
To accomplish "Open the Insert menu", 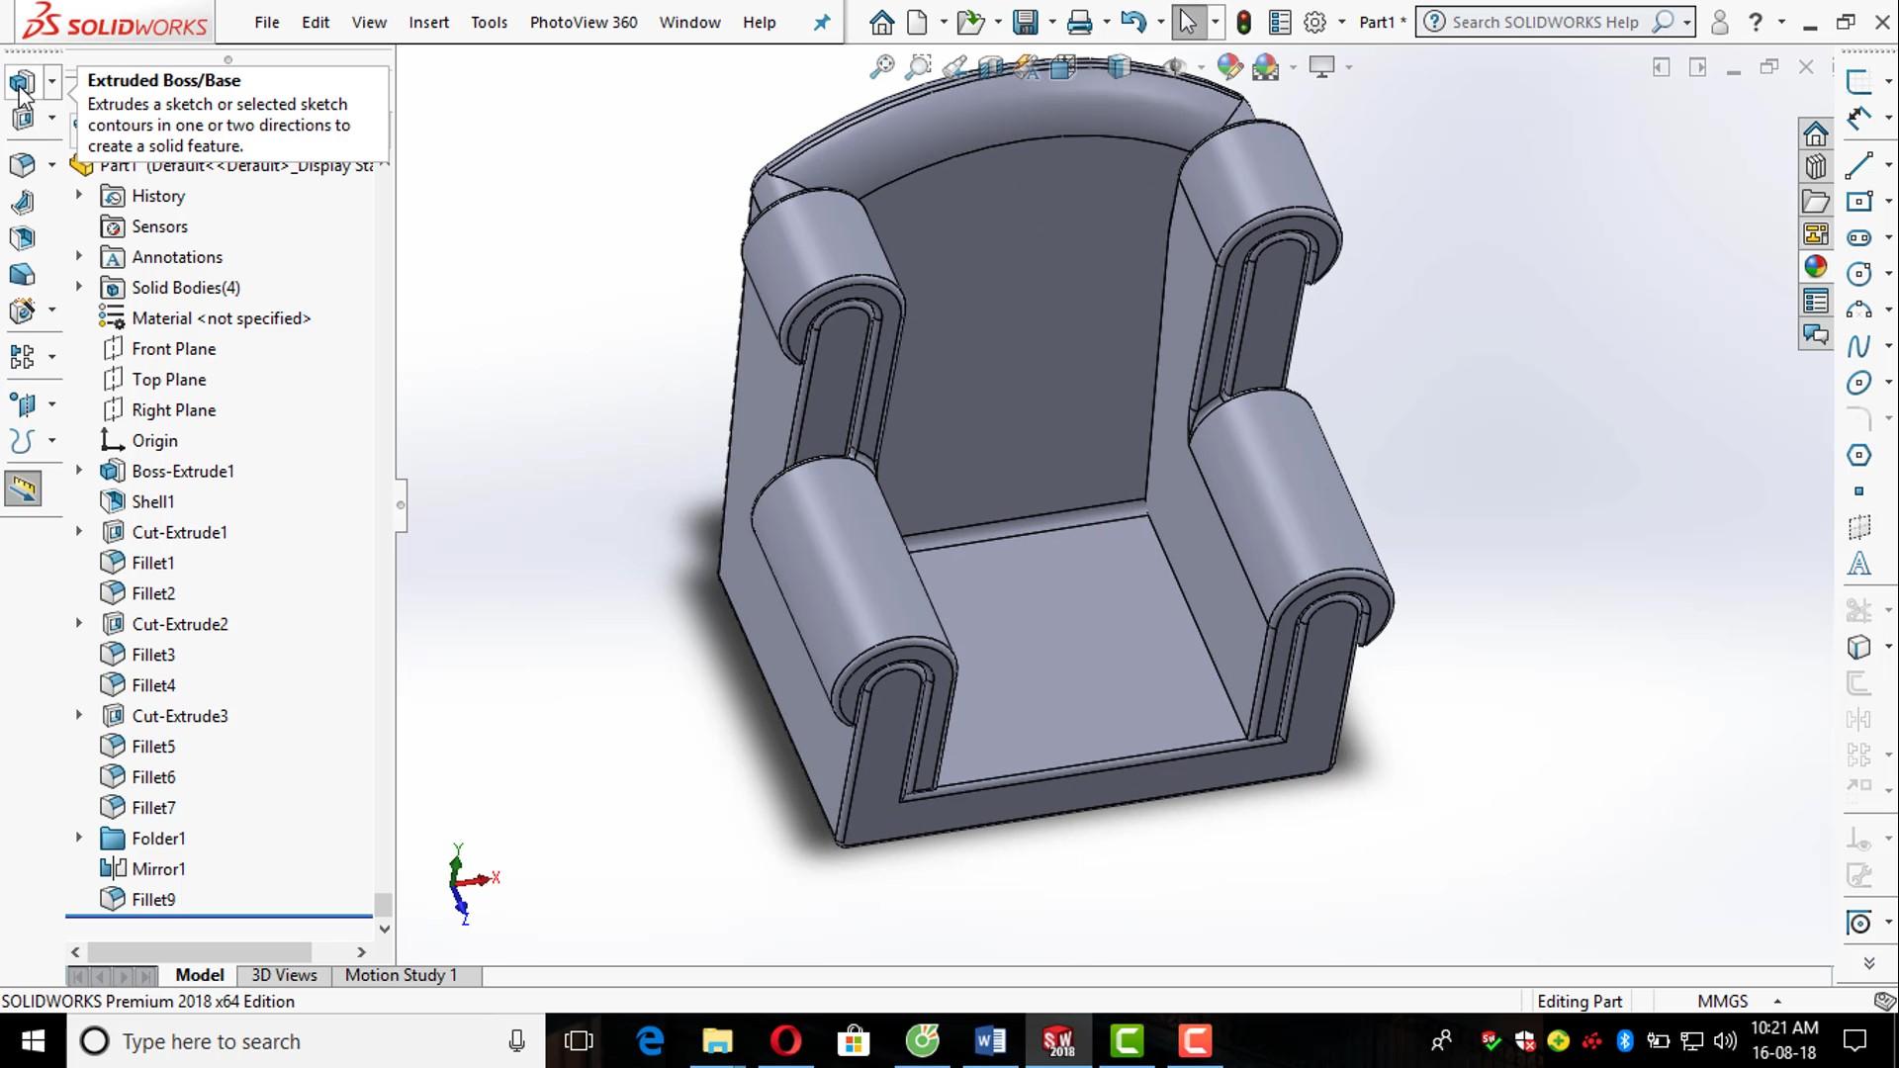I will (x=428, y=22).
